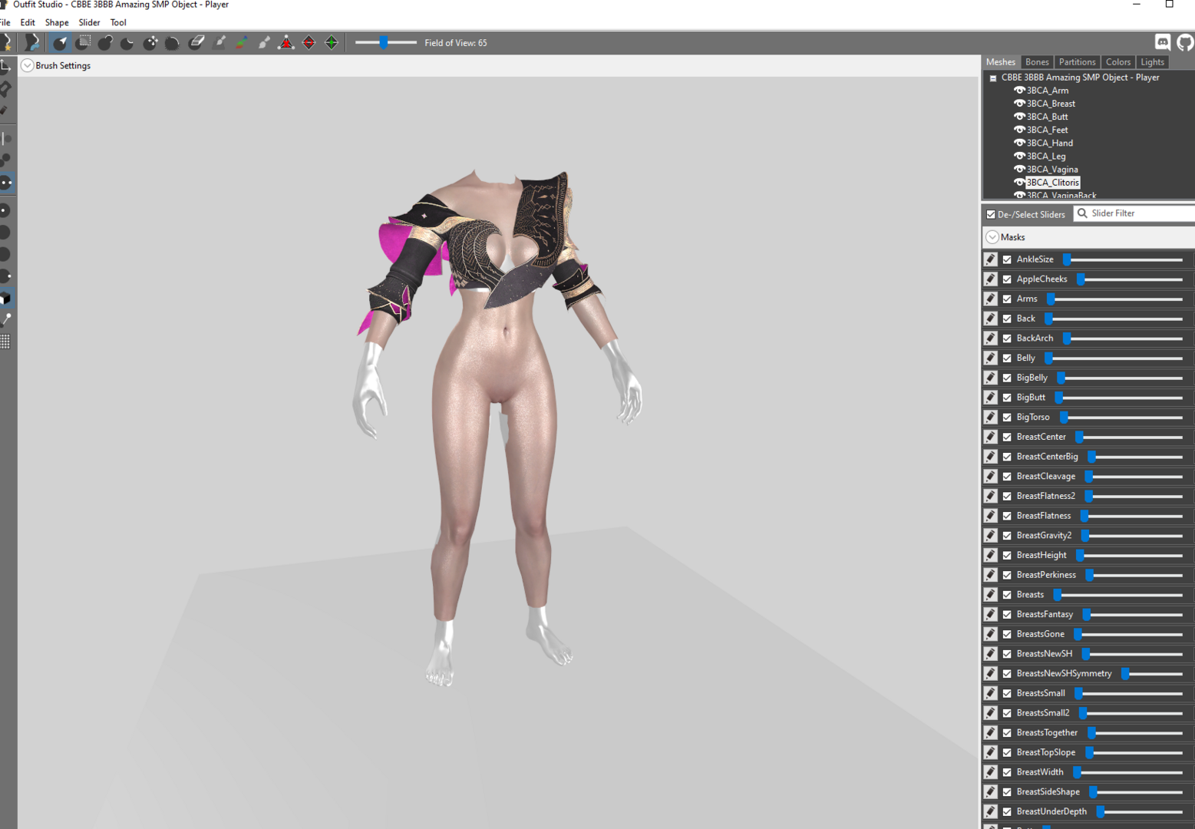
Task: Toggle bone display icon in left toolbar
Action: 5,319
